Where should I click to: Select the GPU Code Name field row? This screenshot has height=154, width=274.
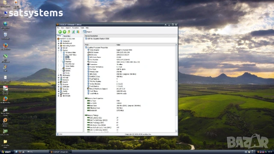(x=129, y=57)
